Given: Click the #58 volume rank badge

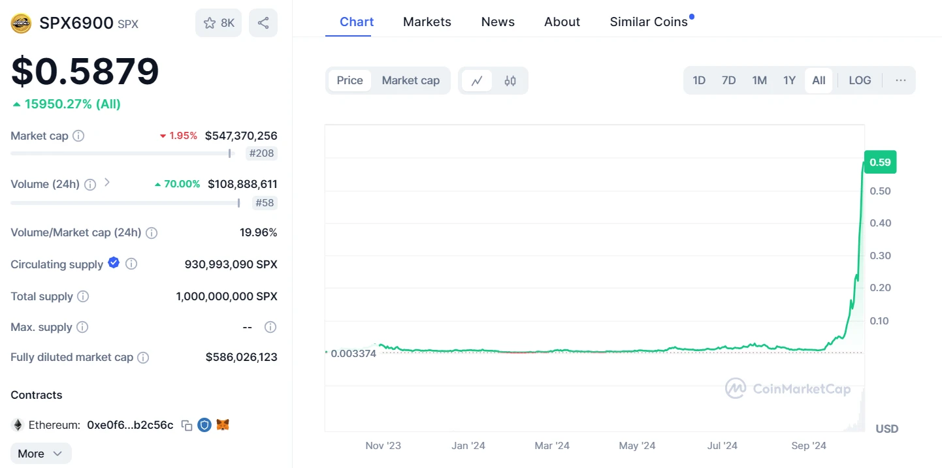Looking at the screenshot, I should tap(265, 203).
